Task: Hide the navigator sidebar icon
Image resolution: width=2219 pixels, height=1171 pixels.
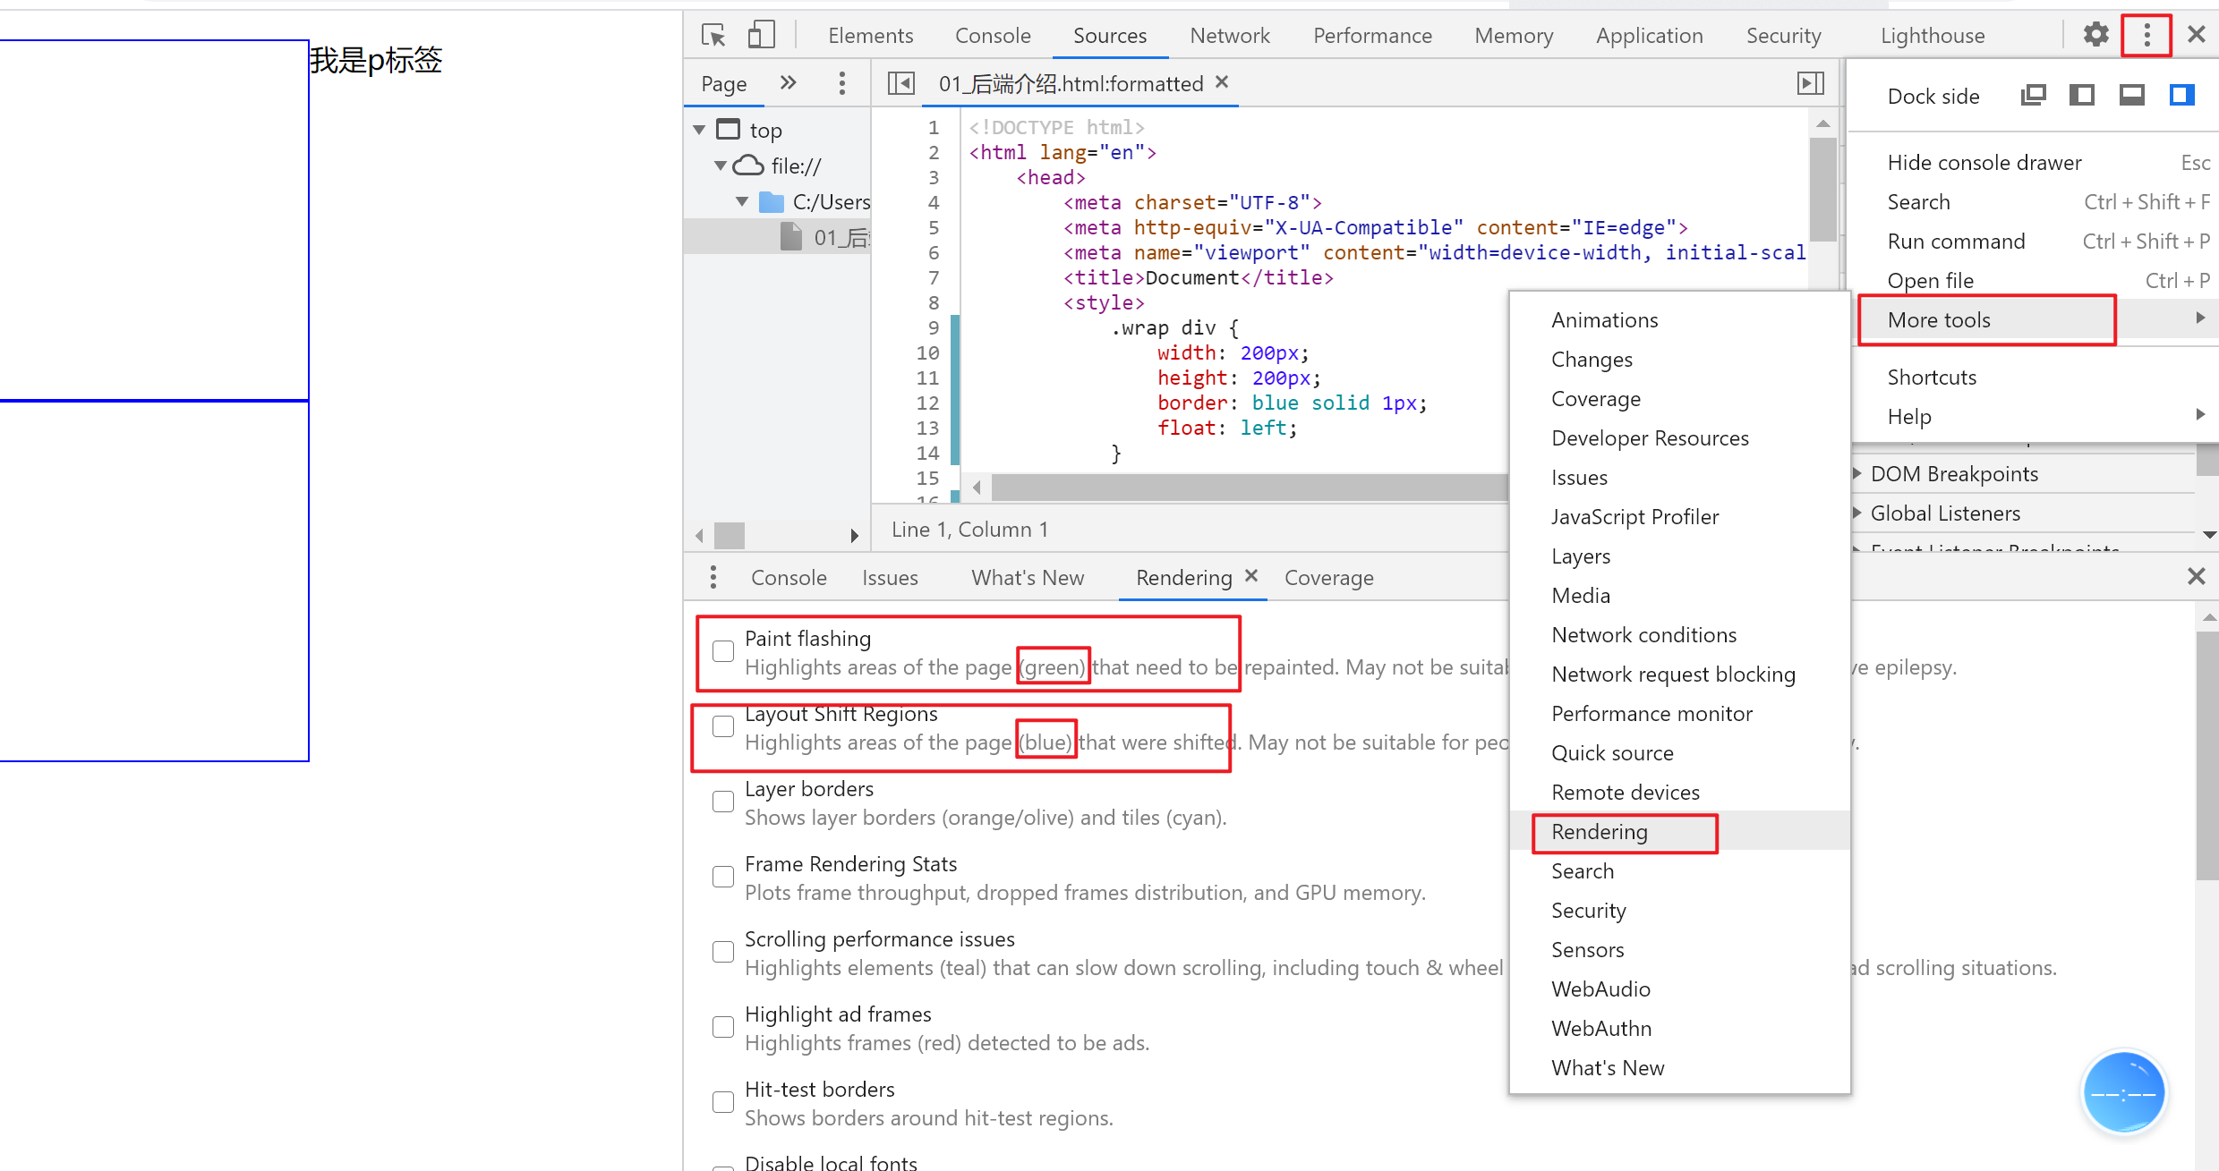Action: click(x=900, y=83)
